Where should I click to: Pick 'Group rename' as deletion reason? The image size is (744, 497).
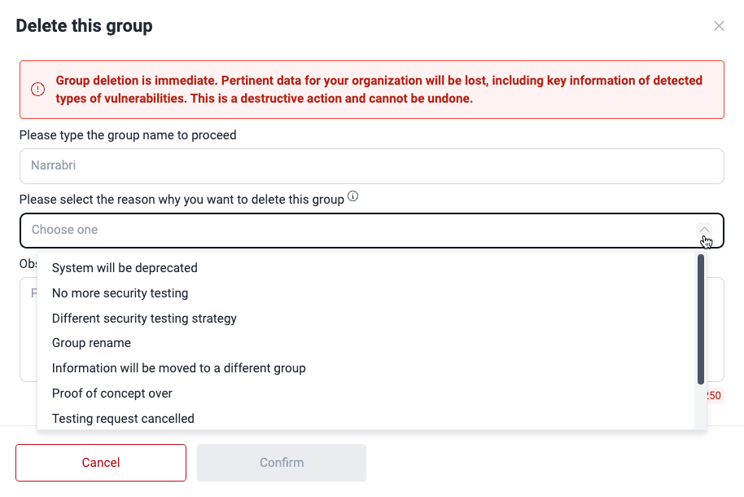coord(91,343)
